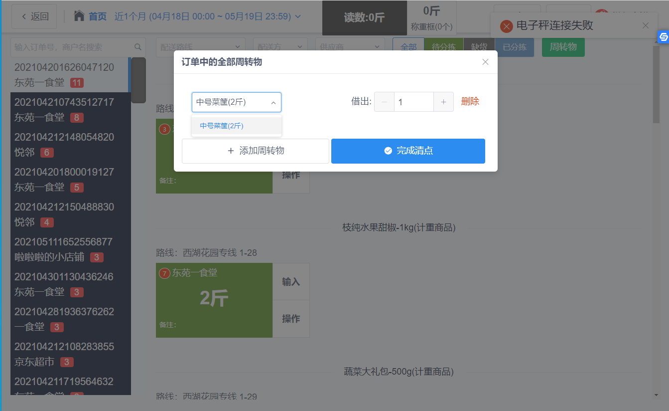Click the search magnifier icon
Viewport: 669px width, 411px height.
[138, 47]
